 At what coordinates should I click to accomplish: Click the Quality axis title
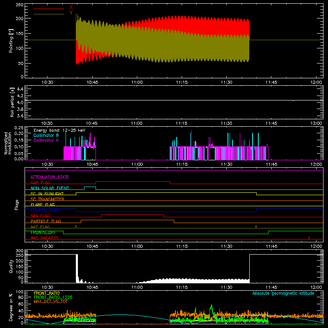tap(11, 266)
